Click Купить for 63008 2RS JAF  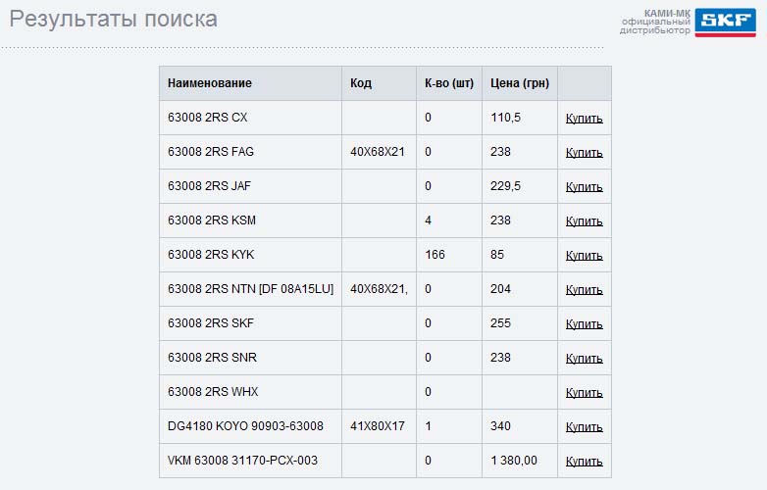point(584,187)
